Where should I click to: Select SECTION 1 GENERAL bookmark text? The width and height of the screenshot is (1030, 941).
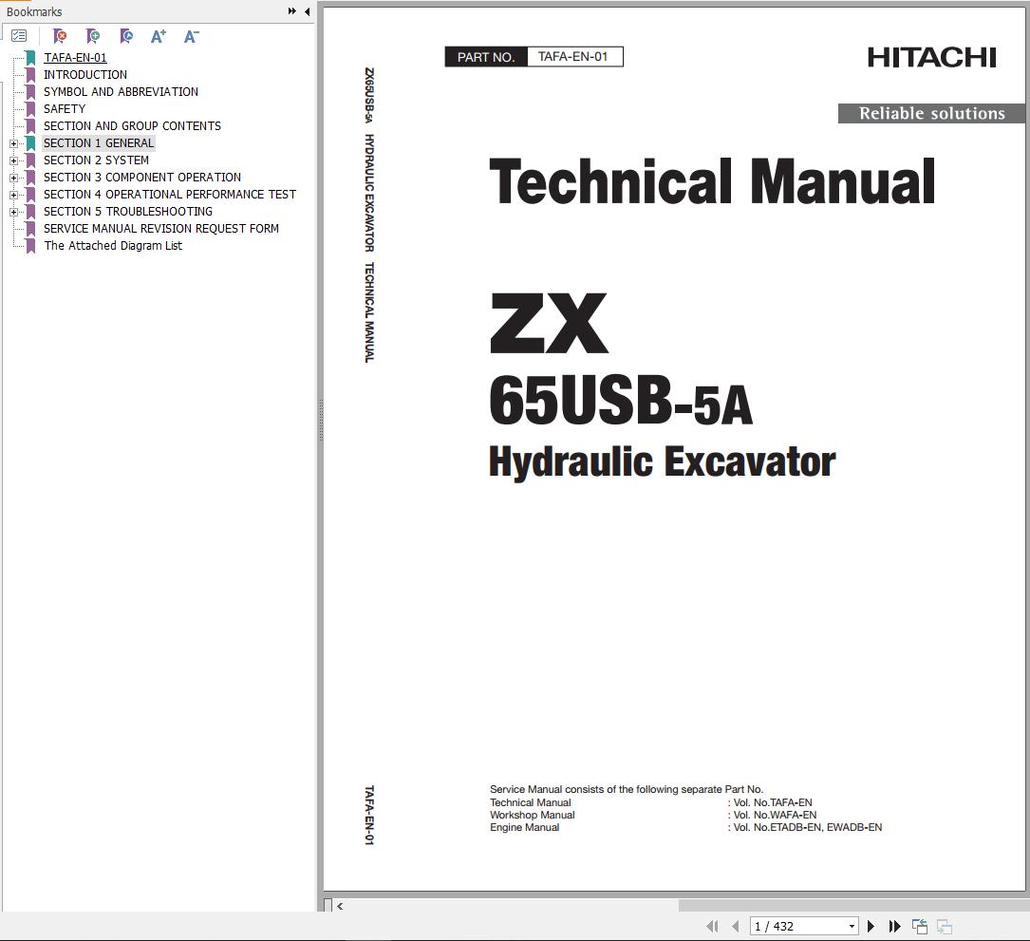(x=99, y=143)
